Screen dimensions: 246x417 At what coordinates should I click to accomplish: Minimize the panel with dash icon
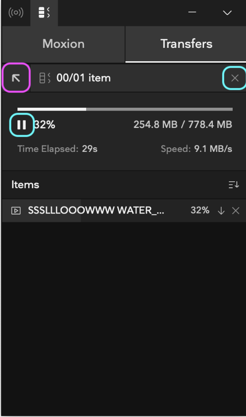click(192, 12)
